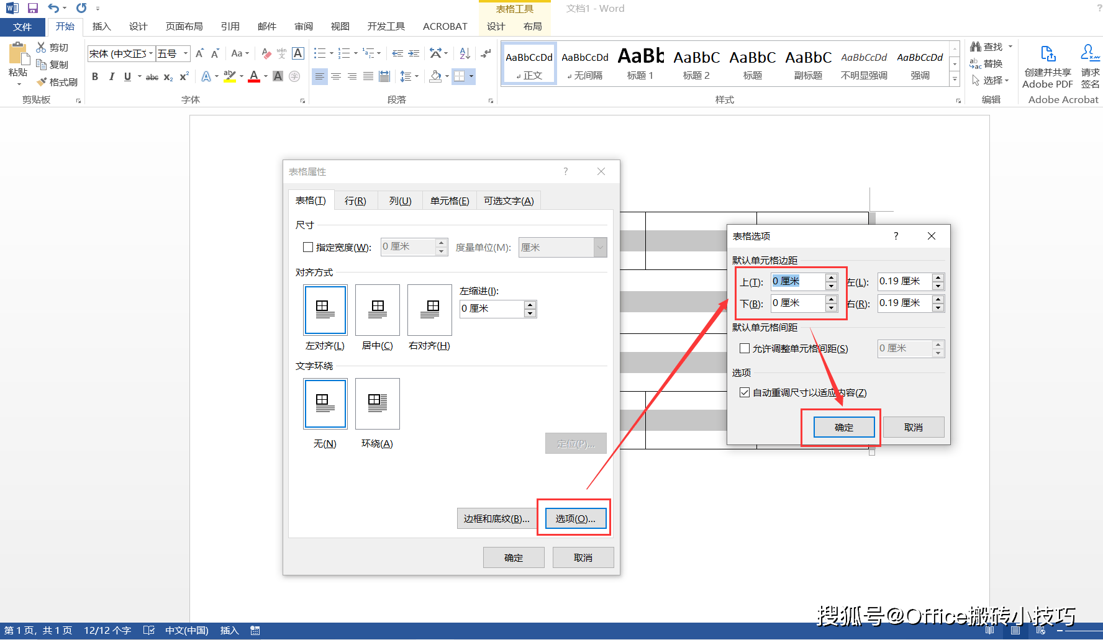
Task: Click the Paste clipboard icon
Action: (18, 55)
